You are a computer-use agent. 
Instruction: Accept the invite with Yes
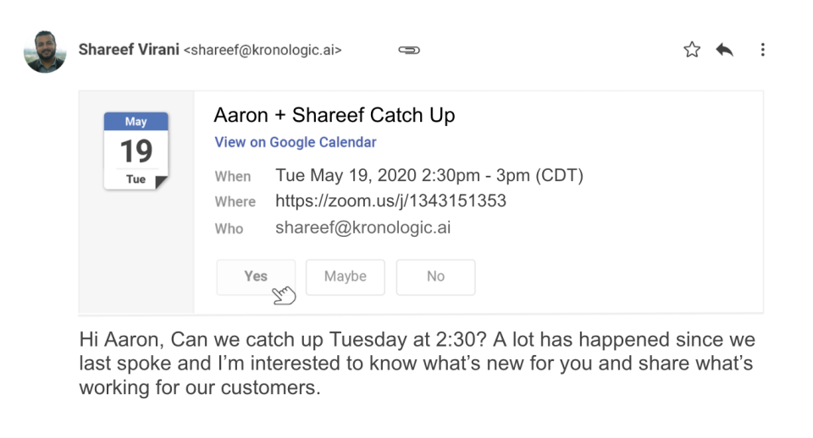(x=256, y=276)
